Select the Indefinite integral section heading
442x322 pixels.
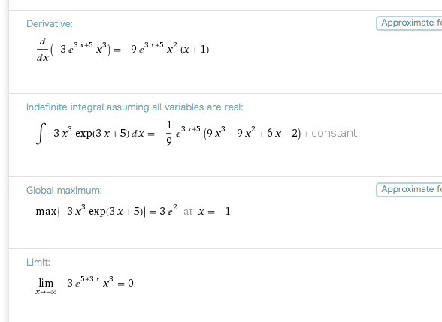tap(135, 107)
